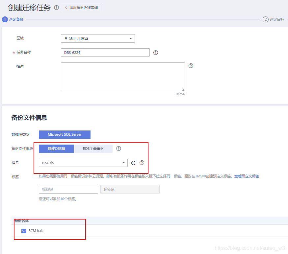288x254 pixels.
Task: Open the 区域 region dropdown 华北-北京四
Action: [98, 38]
